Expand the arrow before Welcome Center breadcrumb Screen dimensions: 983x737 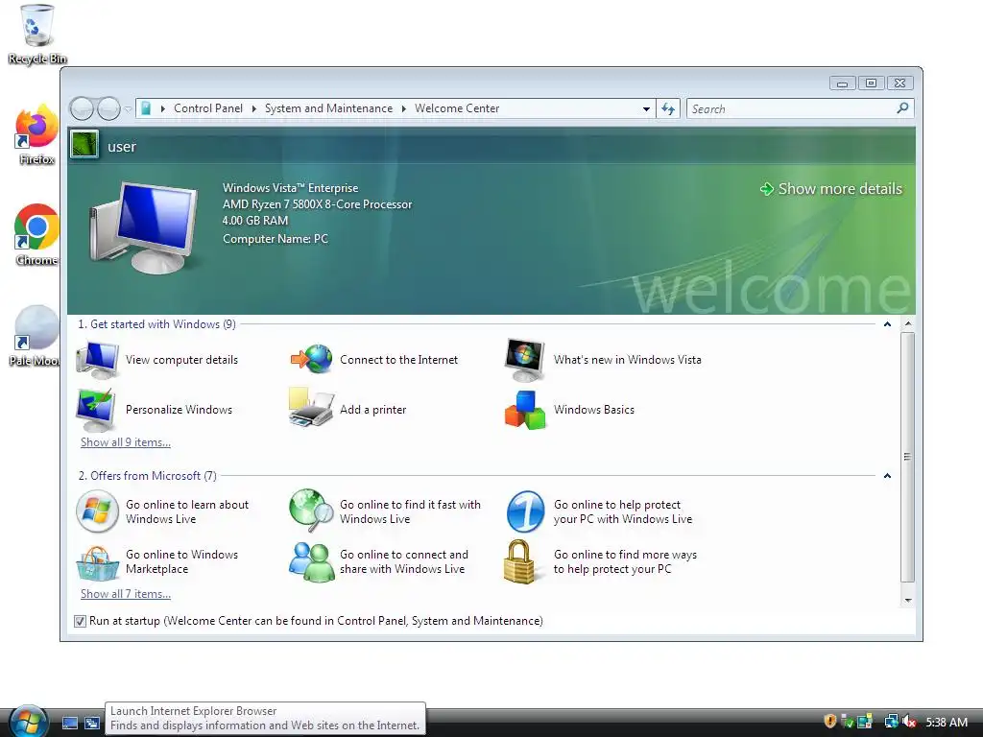(404, 109)
